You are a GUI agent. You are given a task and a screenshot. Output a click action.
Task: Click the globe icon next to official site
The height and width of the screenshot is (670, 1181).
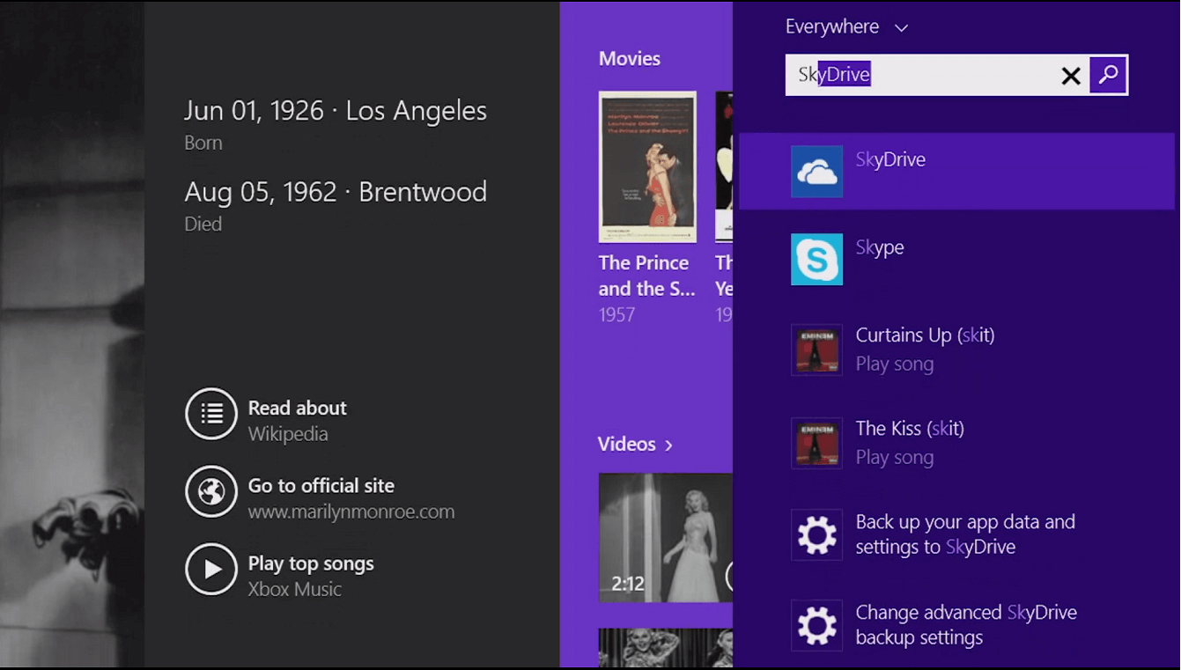point(211,492)
